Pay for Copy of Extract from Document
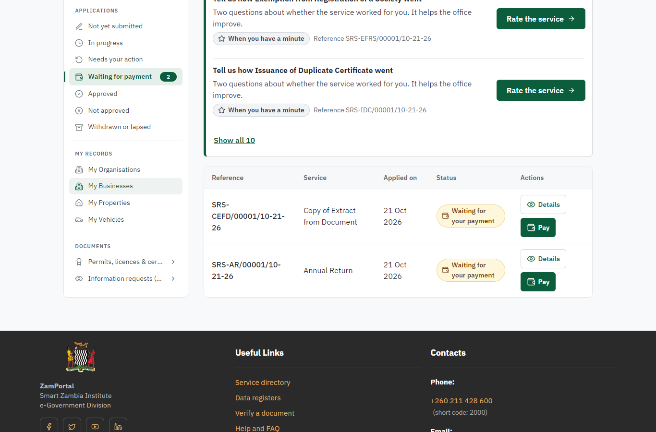The width and height of the screenshot is (656, 432). [538, 228]
